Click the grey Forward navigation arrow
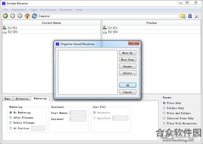203x144 pixels. click(13, 16)
